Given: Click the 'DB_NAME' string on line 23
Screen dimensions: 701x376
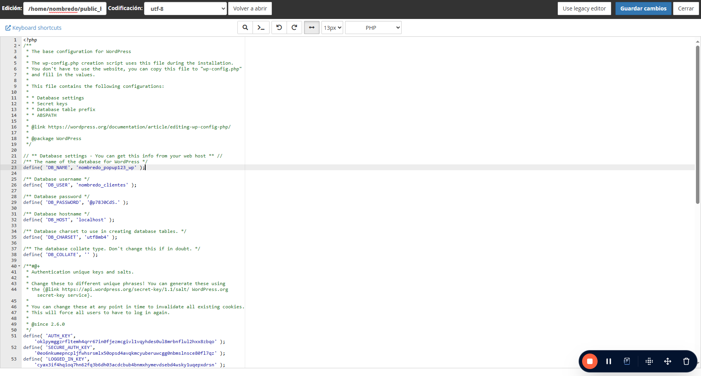Looking at the screenshot, I should pos(58,167).
